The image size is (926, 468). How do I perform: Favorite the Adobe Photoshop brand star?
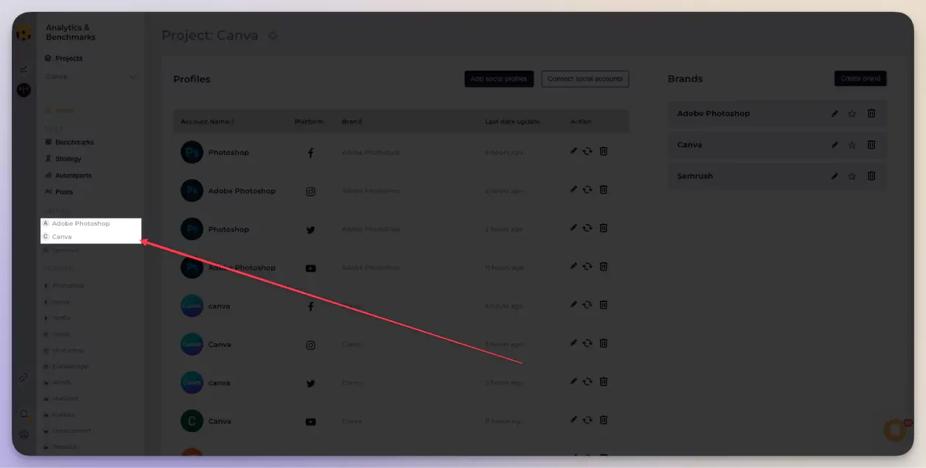(853, 114)
